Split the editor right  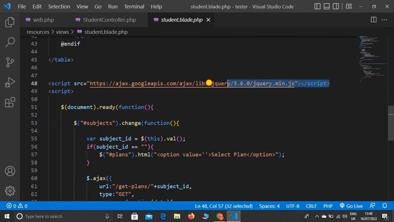374,20
